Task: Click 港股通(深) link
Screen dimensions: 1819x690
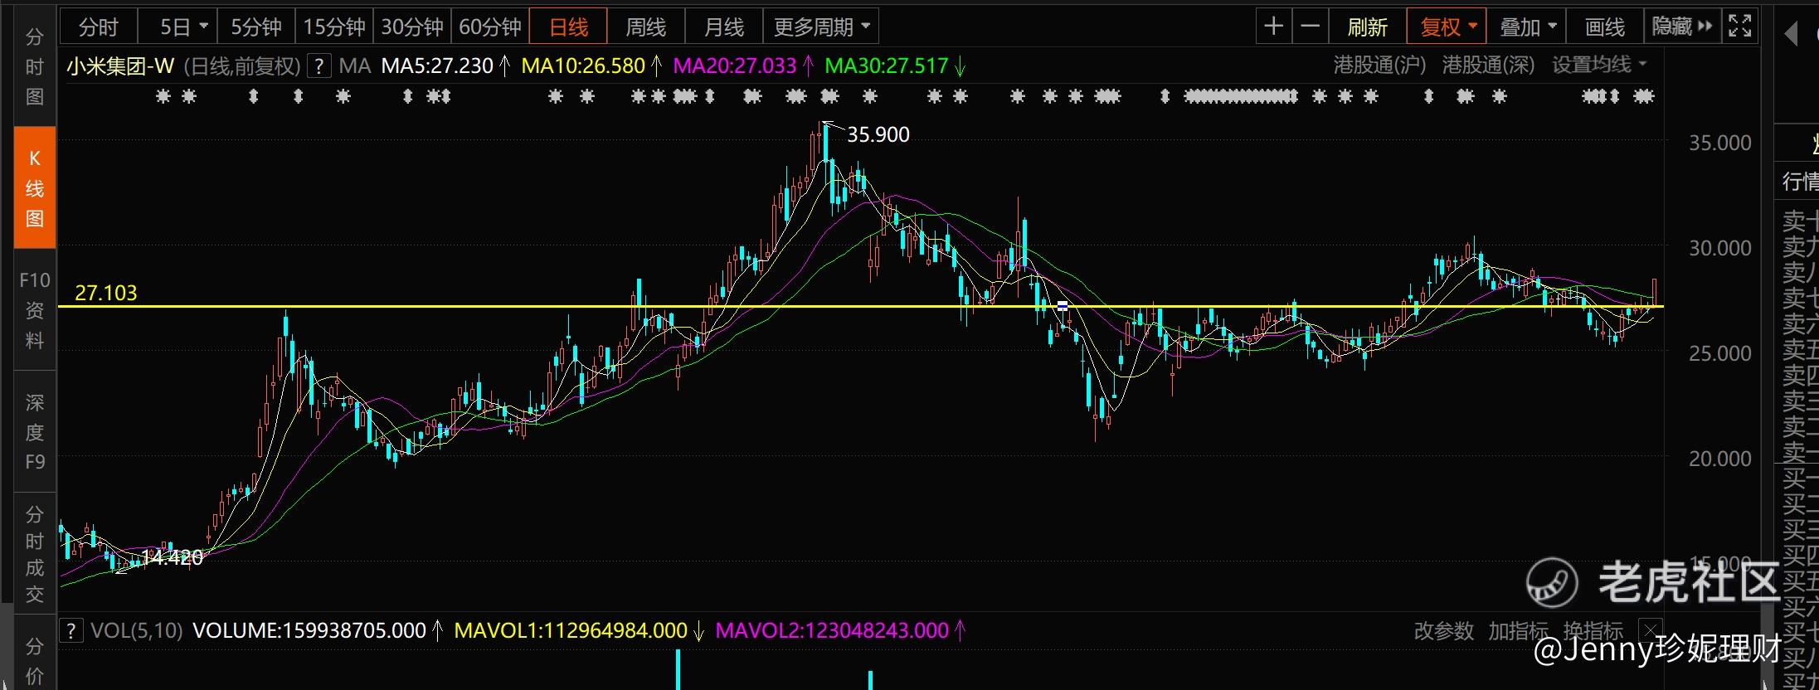Action: coord(1488,65)
